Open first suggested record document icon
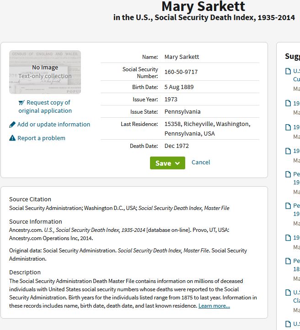Viewport: 300px width, 330px height. (x=288, y=71)
